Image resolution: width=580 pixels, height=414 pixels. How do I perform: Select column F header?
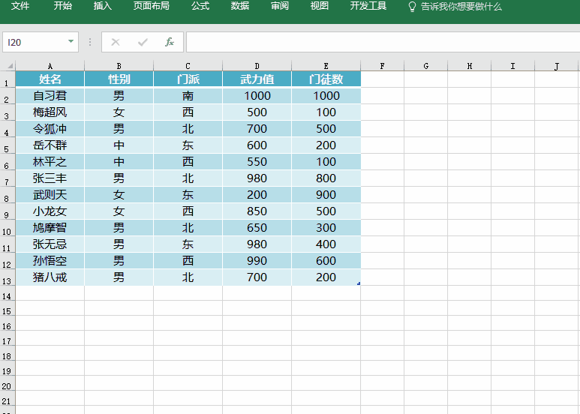pyautogui.click(x=382, y=66)
